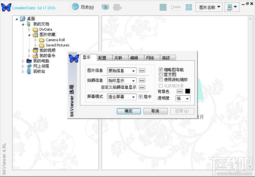Screen dimensions: 255x177
Task: Click the video camera icon in toolbar
Action: tap(117, 7)
